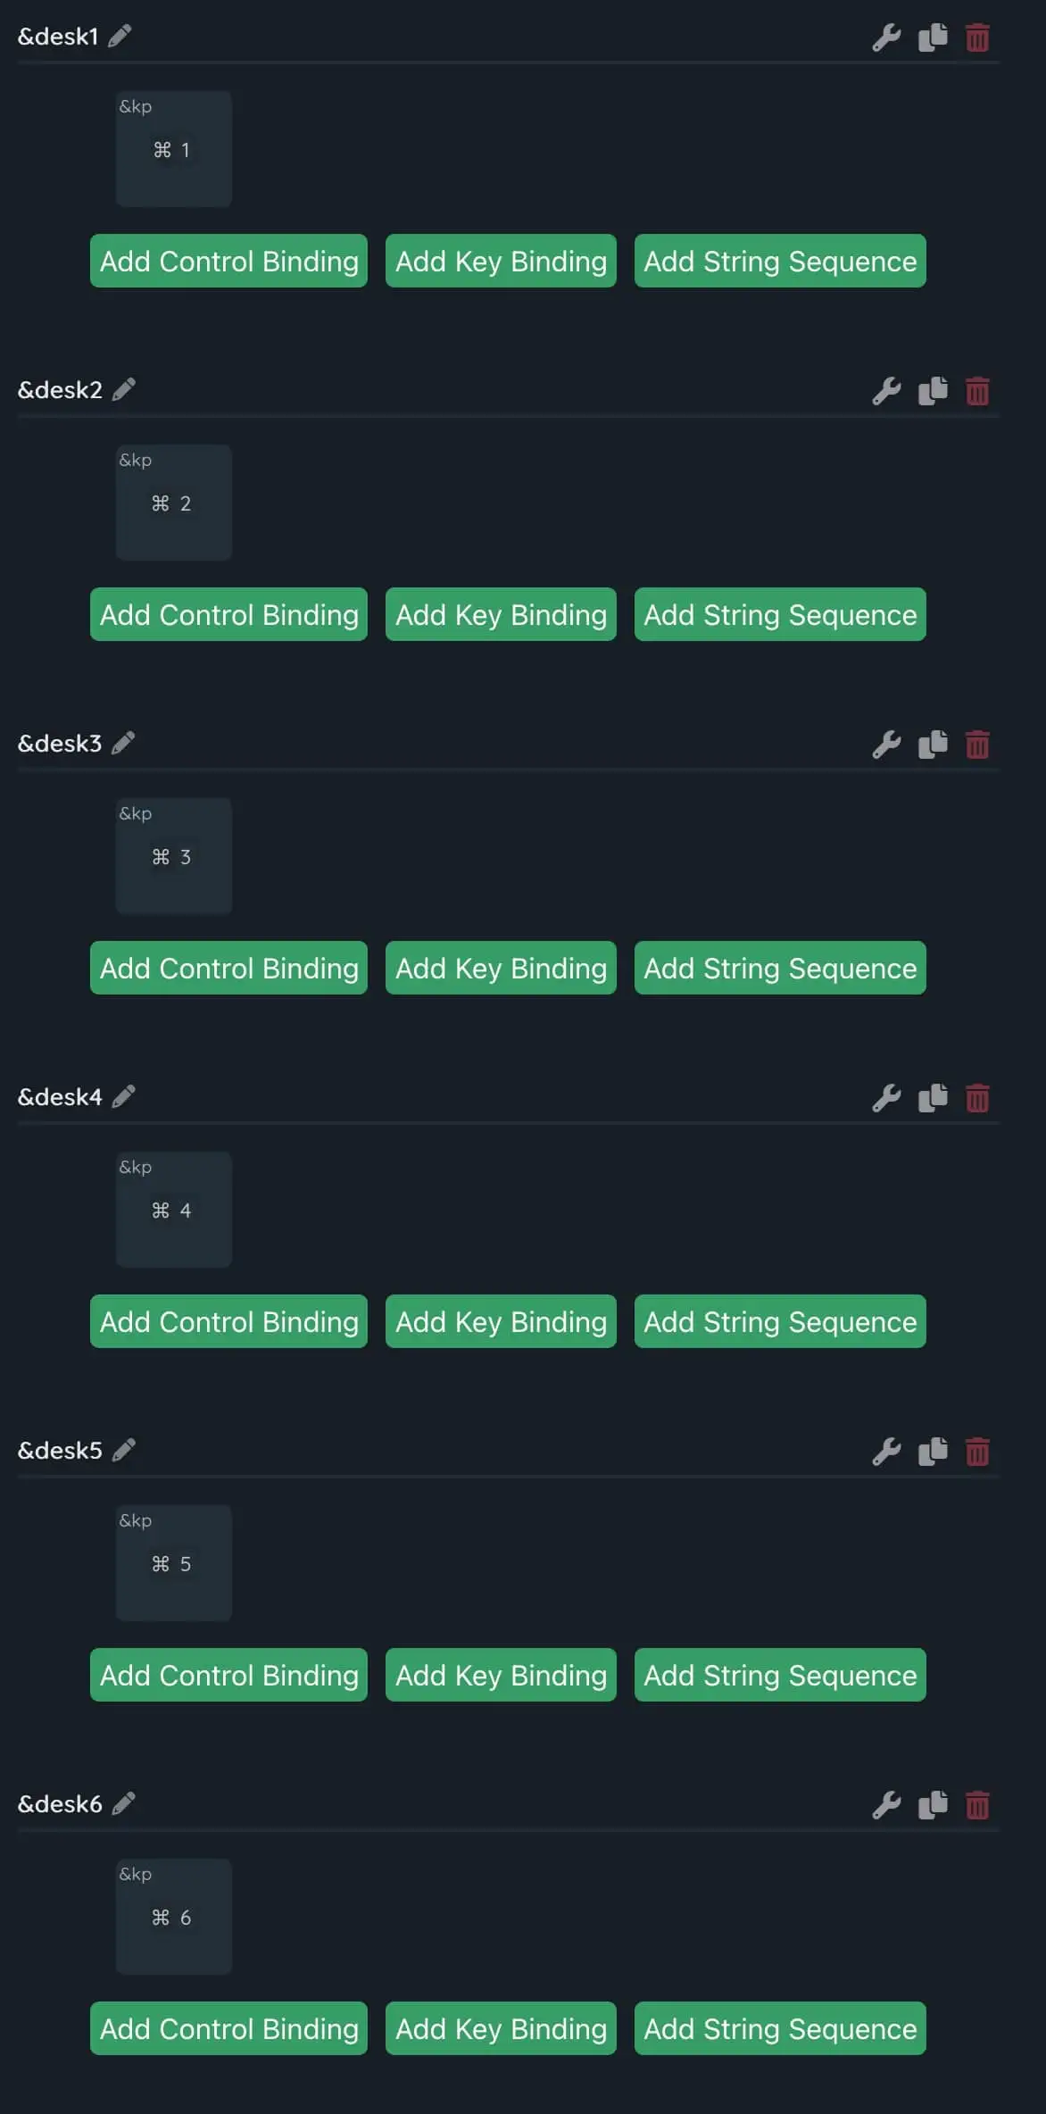
Task: Open wrench settings for &desk3
Action: pos(886,745)
